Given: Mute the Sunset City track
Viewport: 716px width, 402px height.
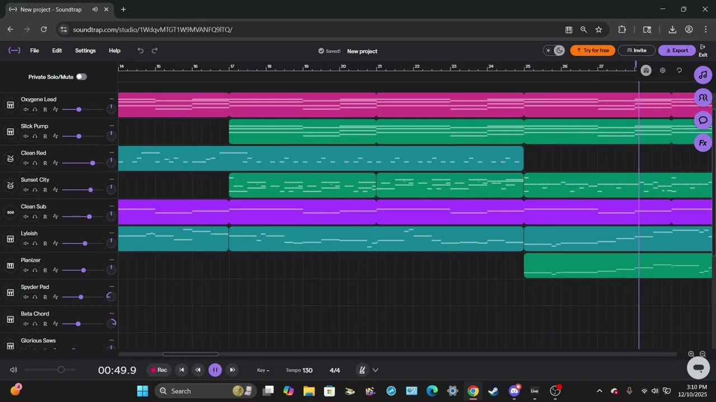Looking at the screenshot, I should tap(26, 190).
